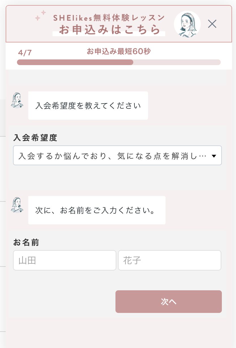236x348 pixels.
Task: Click the お名前 field label
Action: point(26,242)
